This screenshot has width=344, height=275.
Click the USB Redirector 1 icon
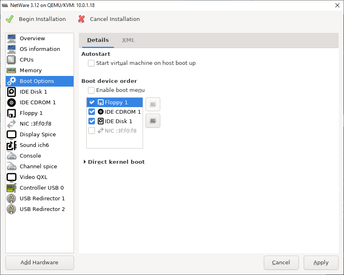point(12,199)
